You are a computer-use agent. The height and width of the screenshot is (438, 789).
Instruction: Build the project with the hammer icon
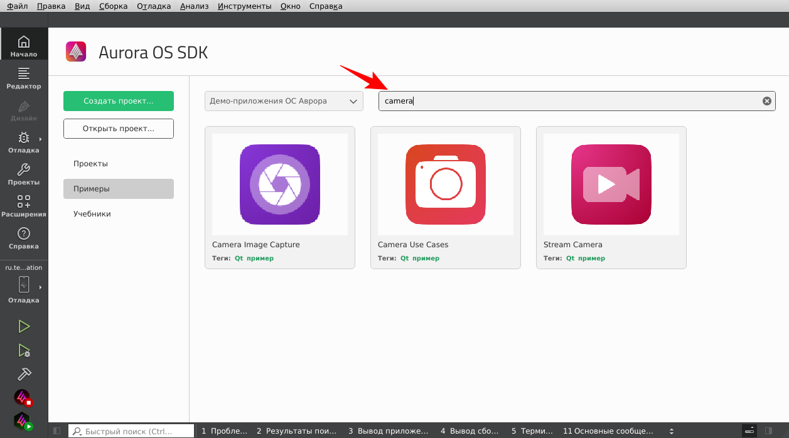coord(24,374)
